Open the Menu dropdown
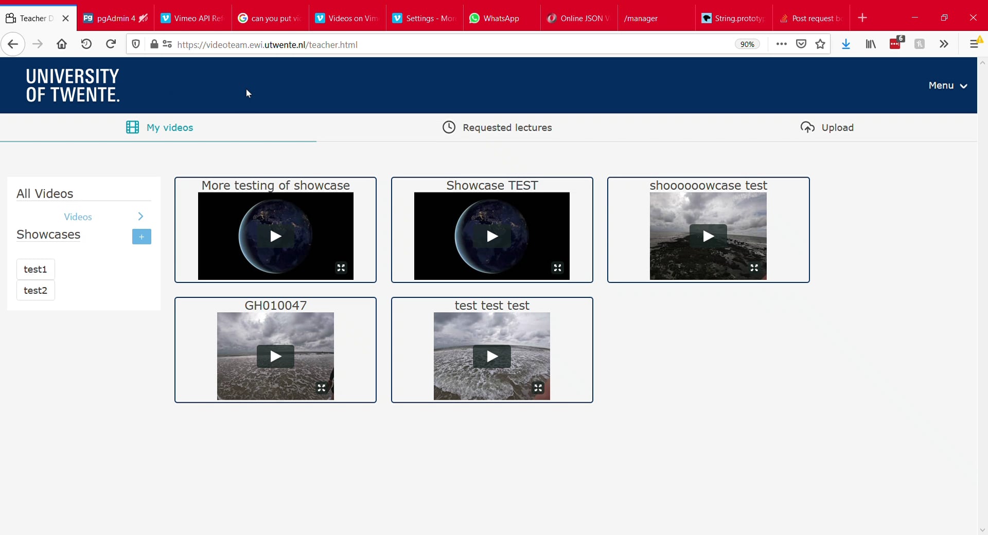988x535 pixels. click(x=948, y=85)
